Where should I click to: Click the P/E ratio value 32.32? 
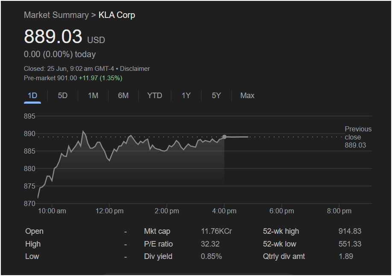[210, 244]
